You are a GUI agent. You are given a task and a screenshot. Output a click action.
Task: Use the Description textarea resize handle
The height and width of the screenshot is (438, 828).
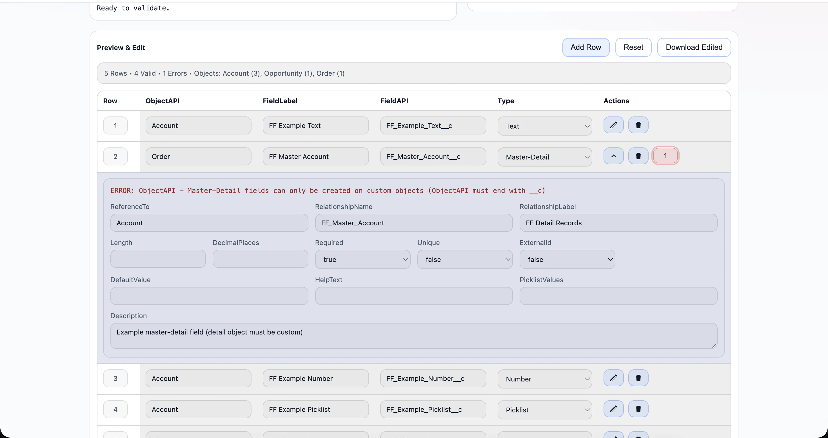click(714, 345)
